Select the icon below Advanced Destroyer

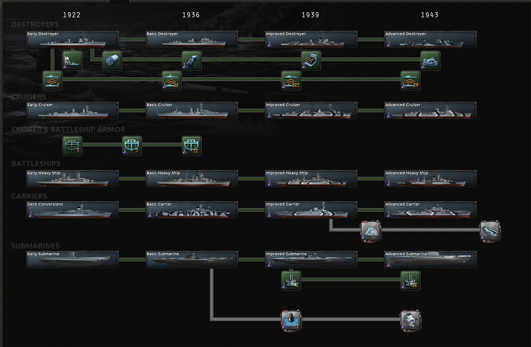(x=430, y=61)
